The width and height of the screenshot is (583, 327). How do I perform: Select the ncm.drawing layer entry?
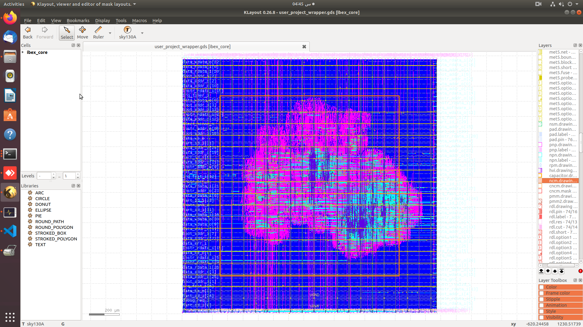(562, 181)
